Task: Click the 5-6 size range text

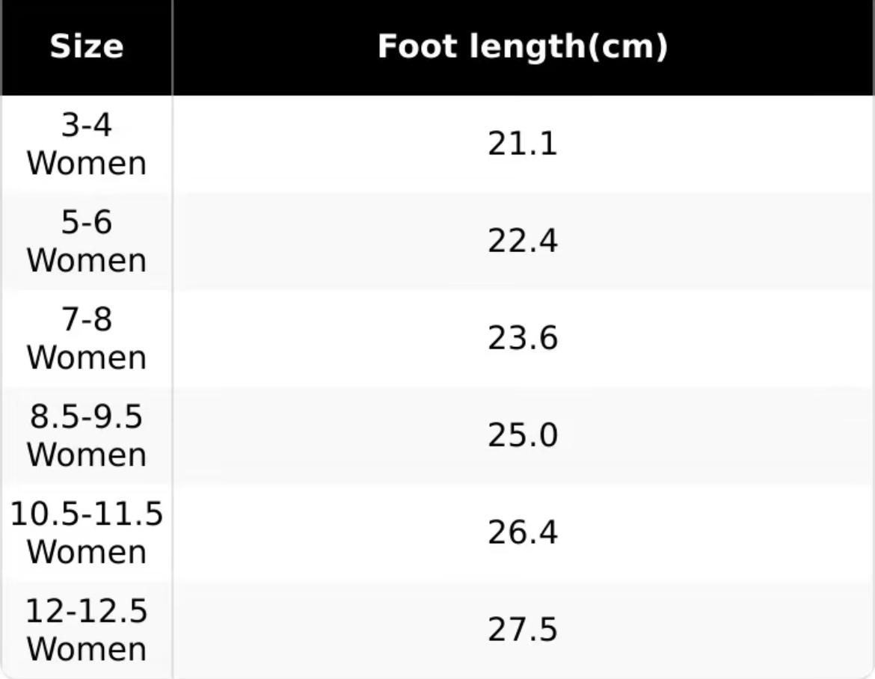Action: coord(86,222)
